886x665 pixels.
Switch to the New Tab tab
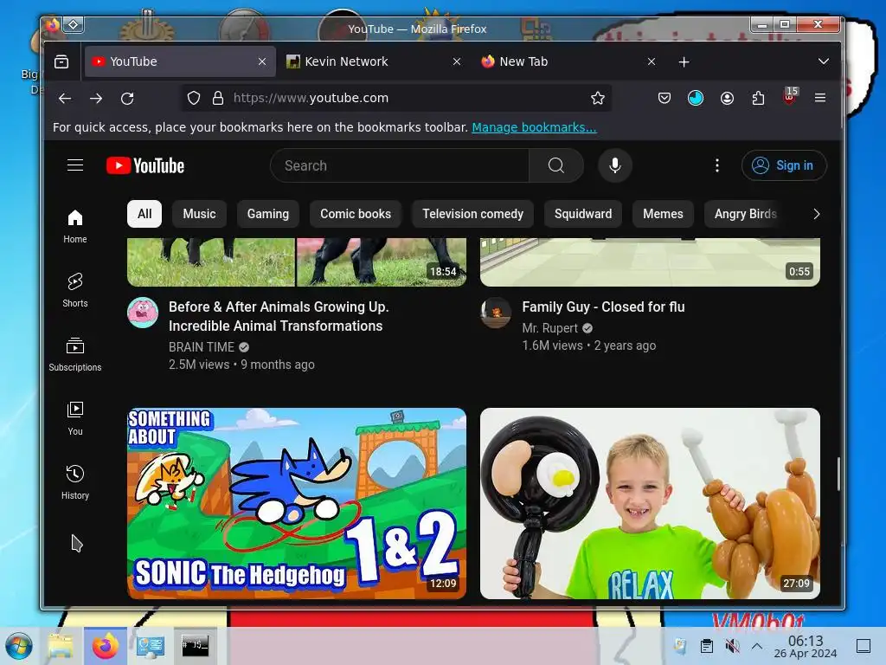click(568, 61)
